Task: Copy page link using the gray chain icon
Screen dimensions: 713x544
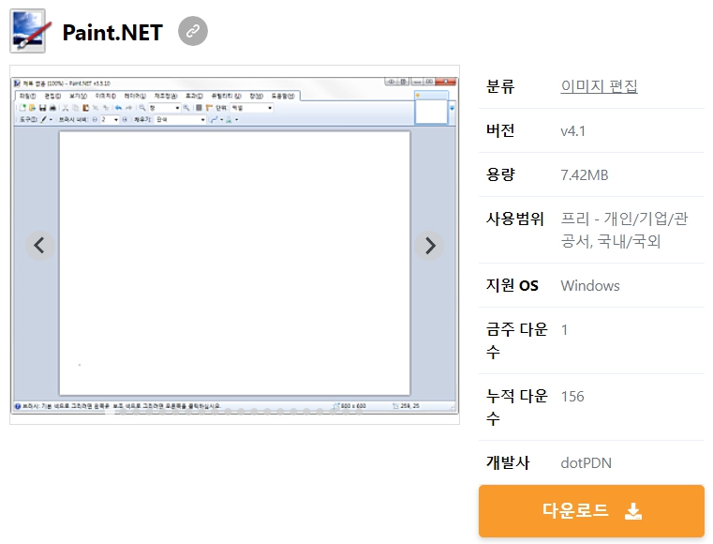Action: pos(193,31)
